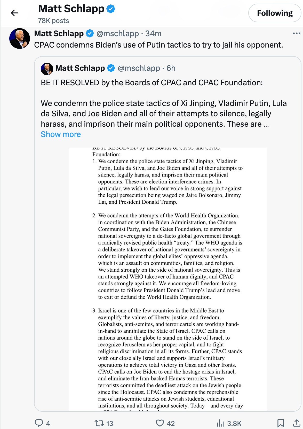Share the post via upload icon

(x=297, y=423)
